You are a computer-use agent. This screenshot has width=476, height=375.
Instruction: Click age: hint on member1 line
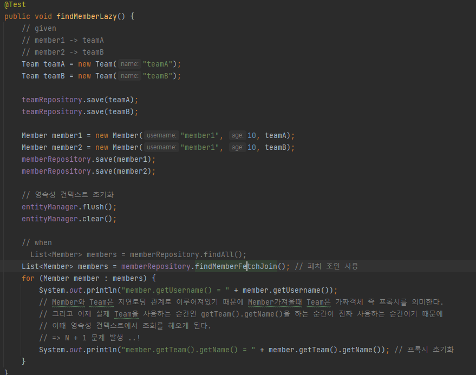237,135
